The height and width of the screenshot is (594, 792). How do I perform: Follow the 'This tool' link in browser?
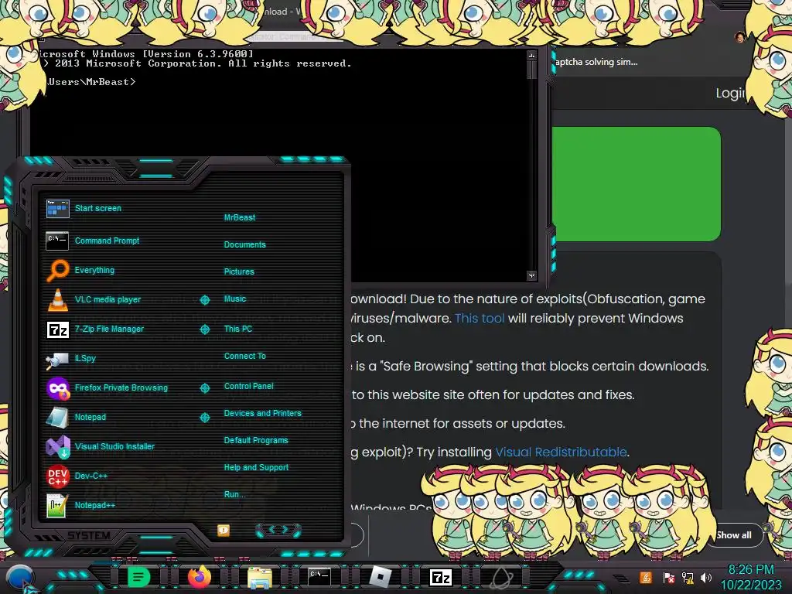tap(480, 318)
